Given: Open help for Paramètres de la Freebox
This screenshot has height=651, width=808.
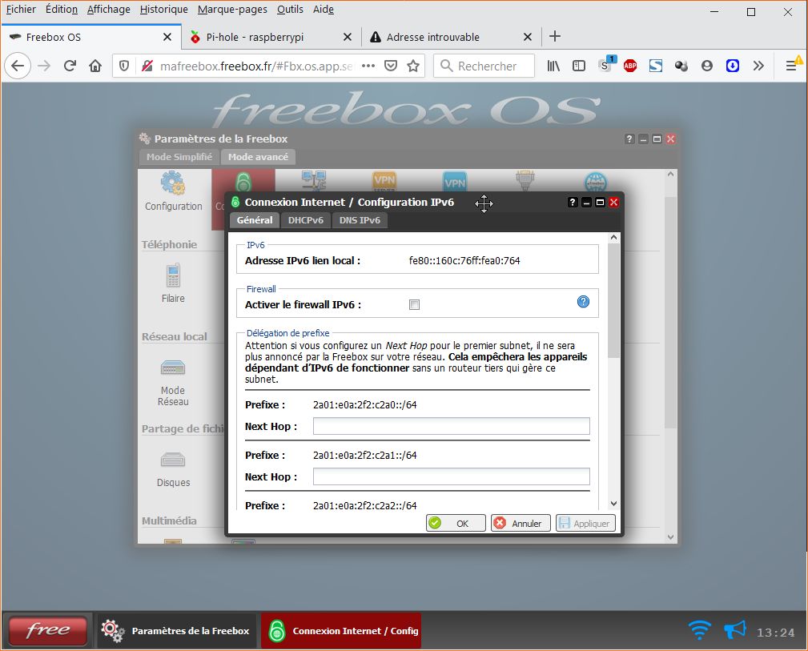Looking at the screenshot, I should 629,139.
